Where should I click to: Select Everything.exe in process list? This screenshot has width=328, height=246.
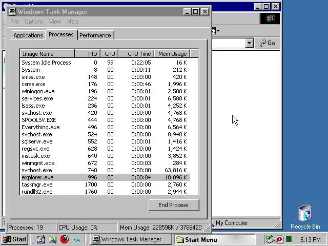pyautogui.click(x=105, y=127)
